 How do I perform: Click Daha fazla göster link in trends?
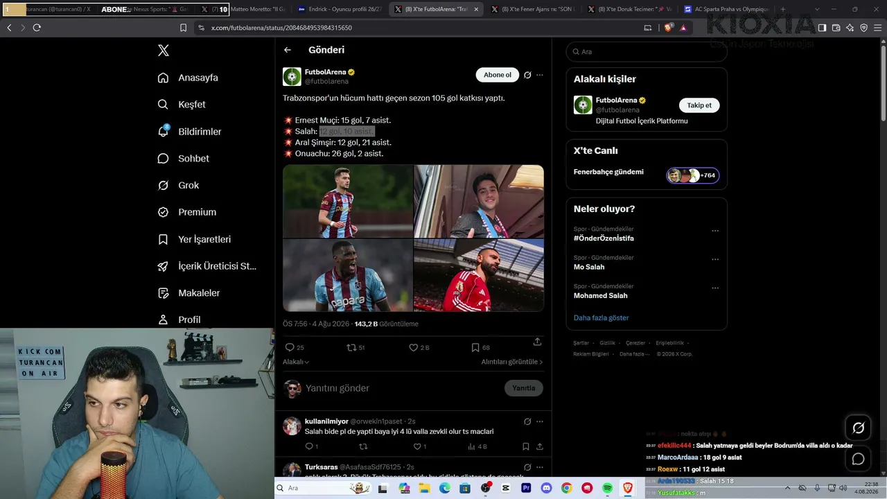coord(601,317)
